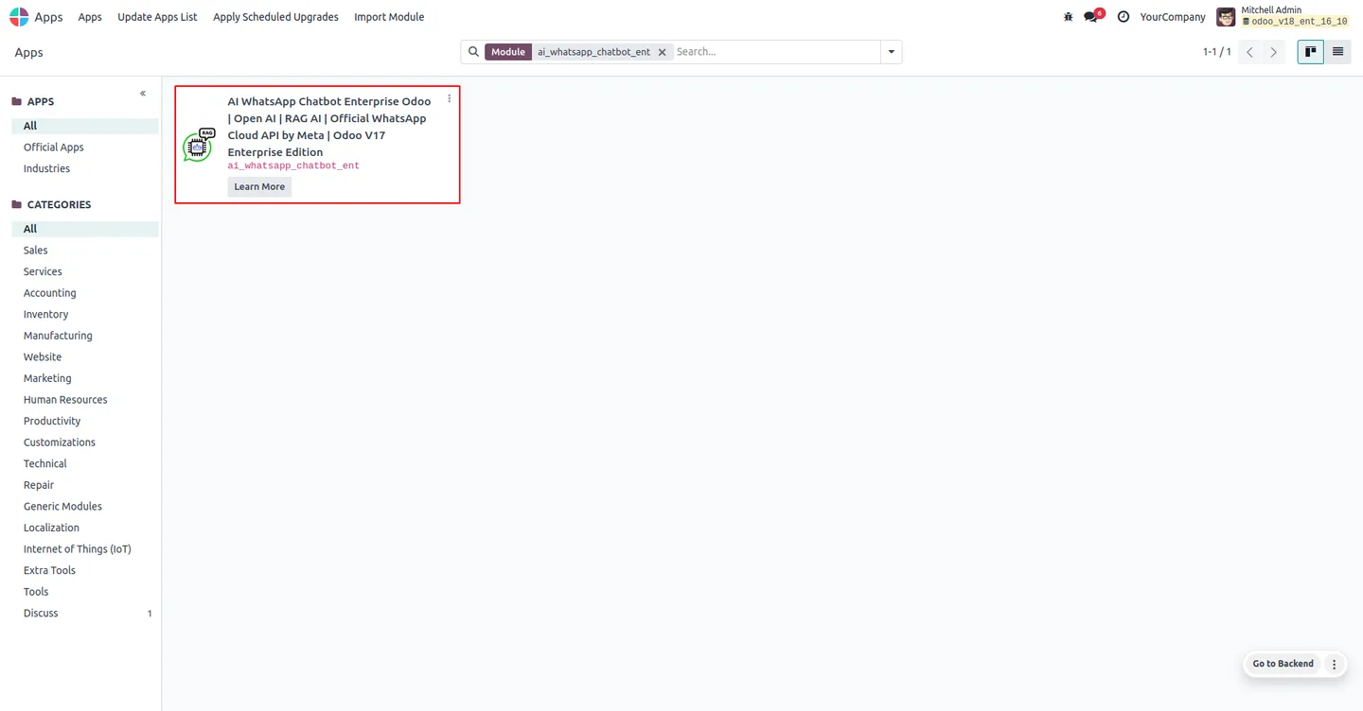Click the Go to Backend button
The height and width of the screenshot is (711, 1363).
pyautogui.click(x=1283, y=664)
